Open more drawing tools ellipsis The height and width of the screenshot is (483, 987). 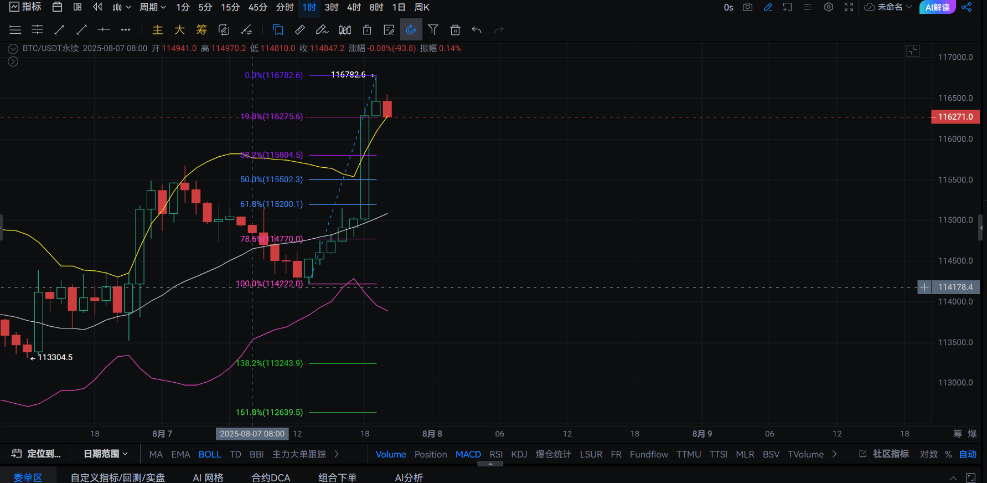[126, 30]
